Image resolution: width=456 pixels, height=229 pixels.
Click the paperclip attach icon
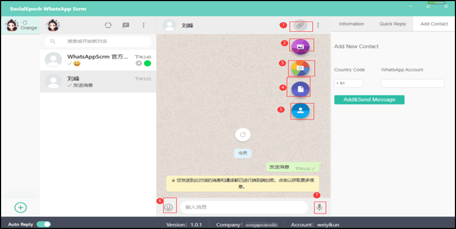point(300,26)
